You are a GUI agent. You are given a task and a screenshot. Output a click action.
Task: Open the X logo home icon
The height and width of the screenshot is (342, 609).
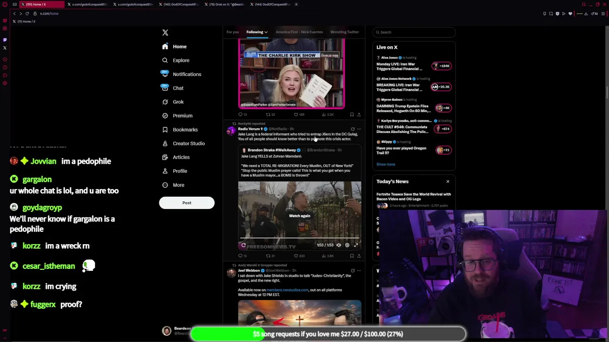click(x=165, y=32)
